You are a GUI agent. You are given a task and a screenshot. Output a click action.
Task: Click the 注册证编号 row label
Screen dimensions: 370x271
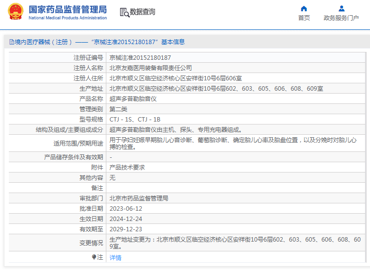[x=88, y=58]
